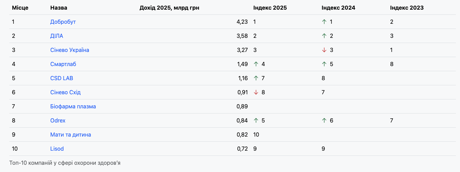Click the Назва column header
The width and height of the screenshot is (460, 172).
59,8
